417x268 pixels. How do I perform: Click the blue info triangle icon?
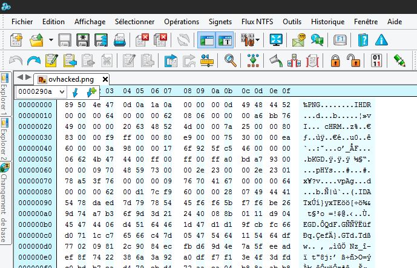point(381,40)
